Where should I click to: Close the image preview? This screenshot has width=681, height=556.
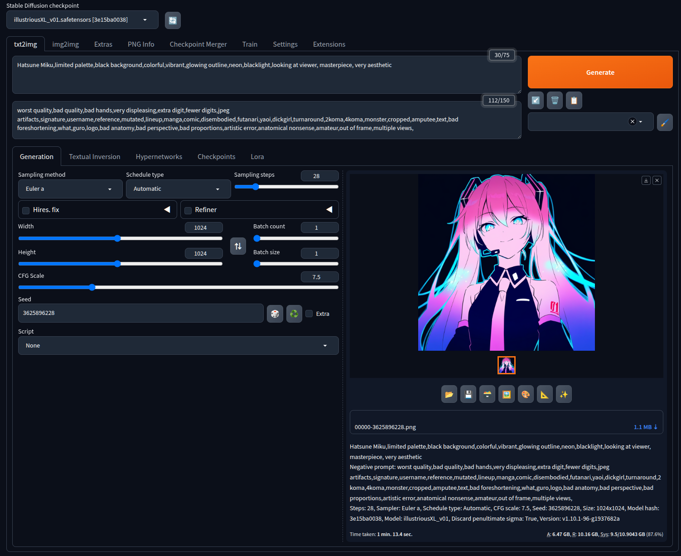pos(657,180)
